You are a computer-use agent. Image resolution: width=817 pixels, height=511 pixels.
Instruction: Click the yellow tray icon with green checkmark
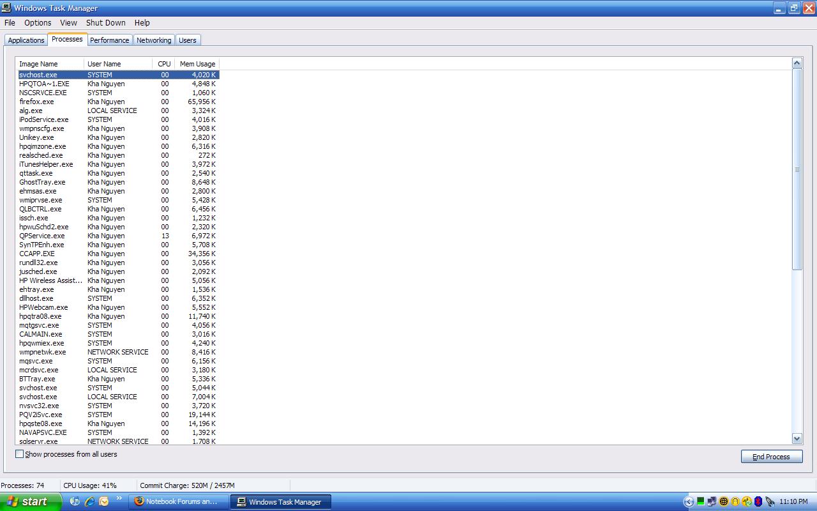click(747, 501)
